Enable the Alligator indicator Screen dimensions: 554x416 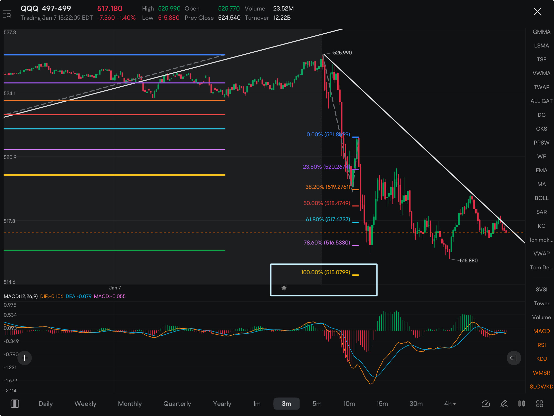click(x=541, y=101)
